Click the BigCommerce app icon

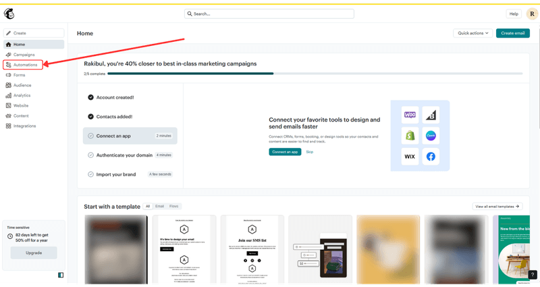431,115
